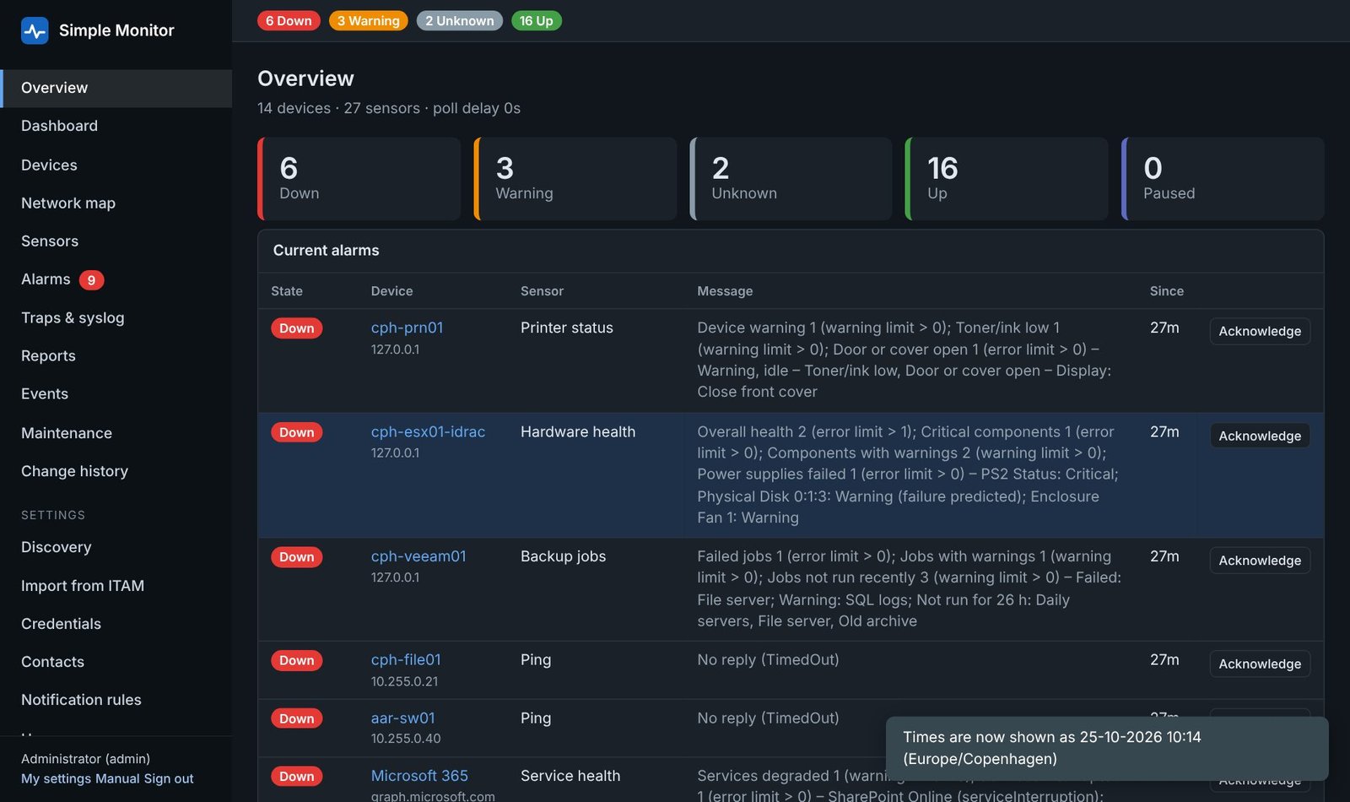Viewport: 1350px width, 802px height.
Task: Open the Overview page in sidebar
Action: point(116,88)
